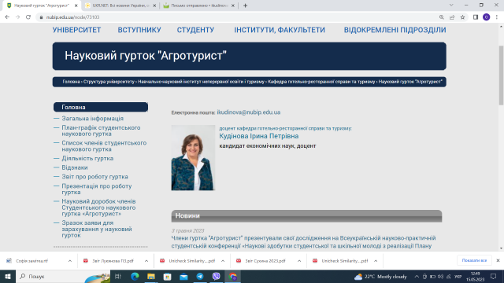The image size is (504, 283).
Task: Open the ІНСТИТУТИ, ФАКУЛЬТЕТИ menu
Action: click(x=280, y=30)
